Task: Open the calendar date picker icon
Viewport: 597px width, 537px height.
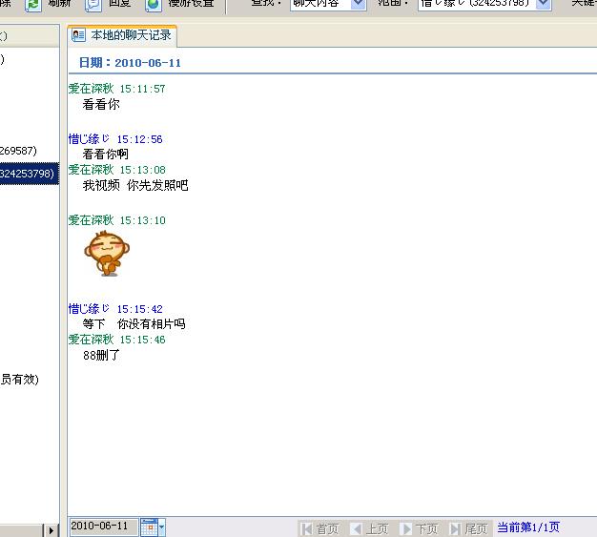Action: (x=149, y=527)
